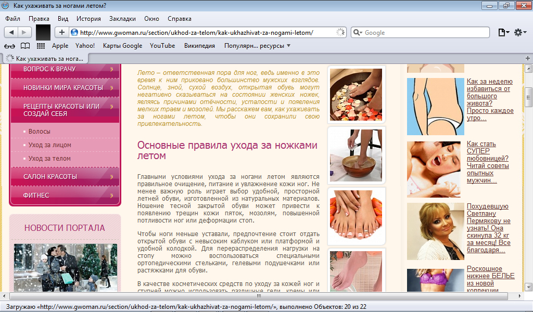Show Top Sites grid icon

(x=41, y=46)
